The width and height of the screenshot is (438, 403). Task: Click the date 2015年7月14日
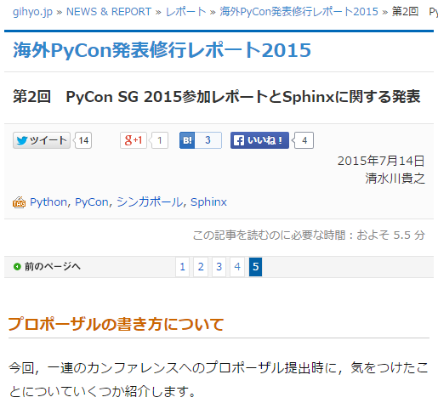pos(381,161)
